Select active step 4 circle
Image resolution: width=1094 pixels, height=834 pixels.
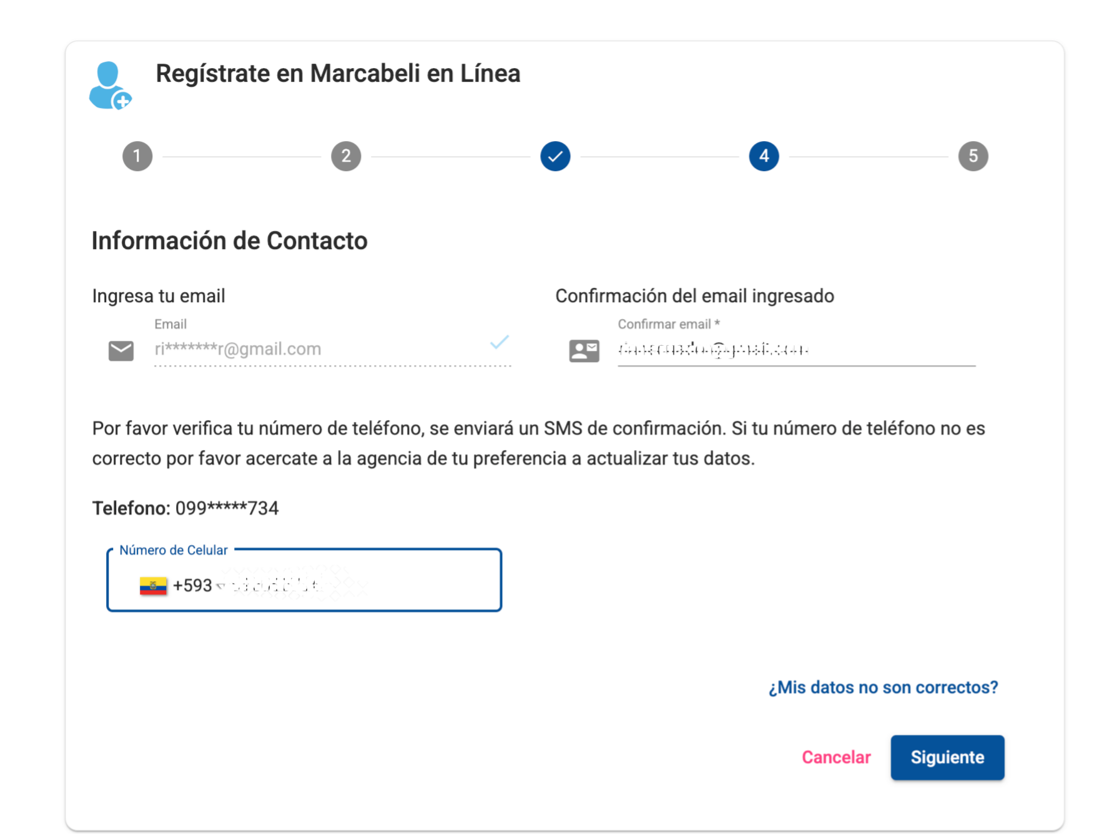[x=764, y=156]
